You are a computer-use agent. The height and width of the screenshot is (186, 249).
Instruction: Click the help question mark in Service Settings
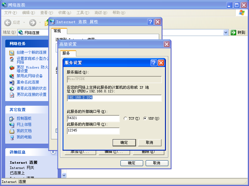click(154, 63)
